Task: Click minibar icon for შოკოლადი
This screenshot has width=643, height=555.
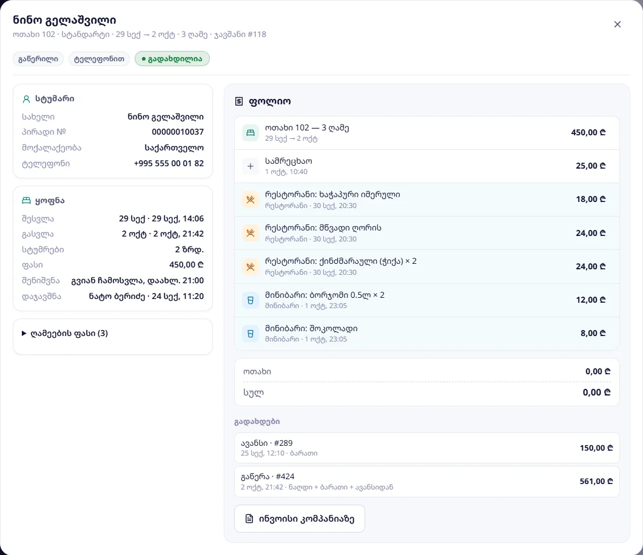Action: (x=251, y=334)
